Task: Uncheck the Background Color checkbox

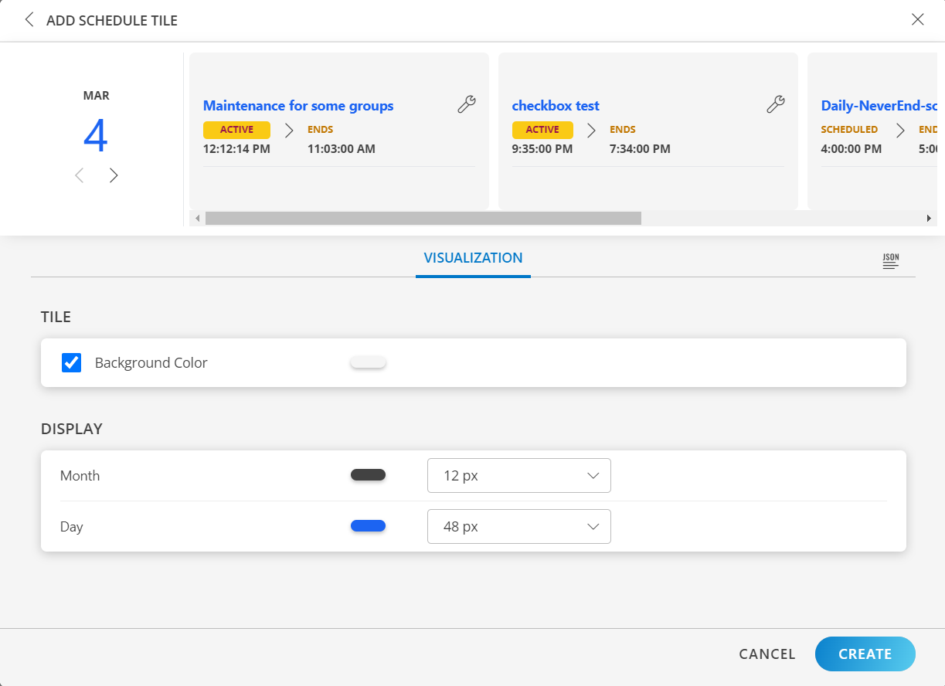Action: coord(71,362)
